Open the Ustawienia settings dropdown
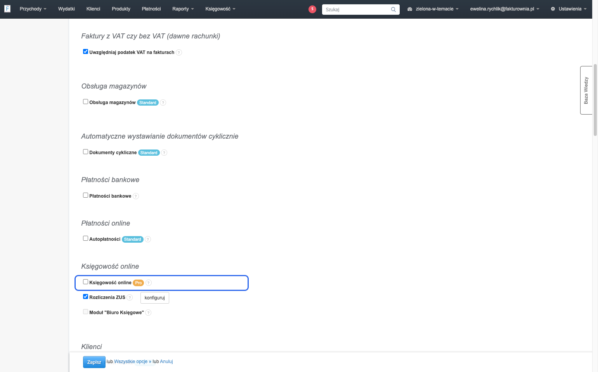Viewport: 598px width, 372px height. (569, 9)
